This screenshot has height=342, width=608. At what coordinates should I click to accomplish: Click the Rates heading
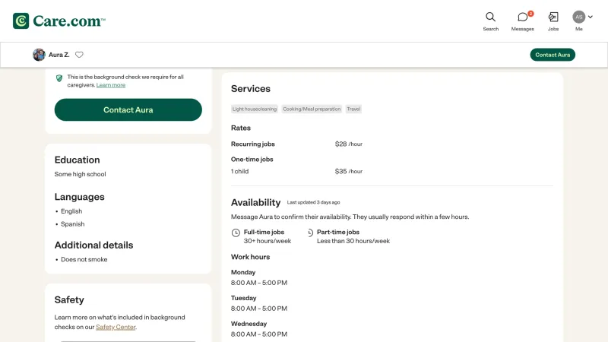(x=241, y=128)
